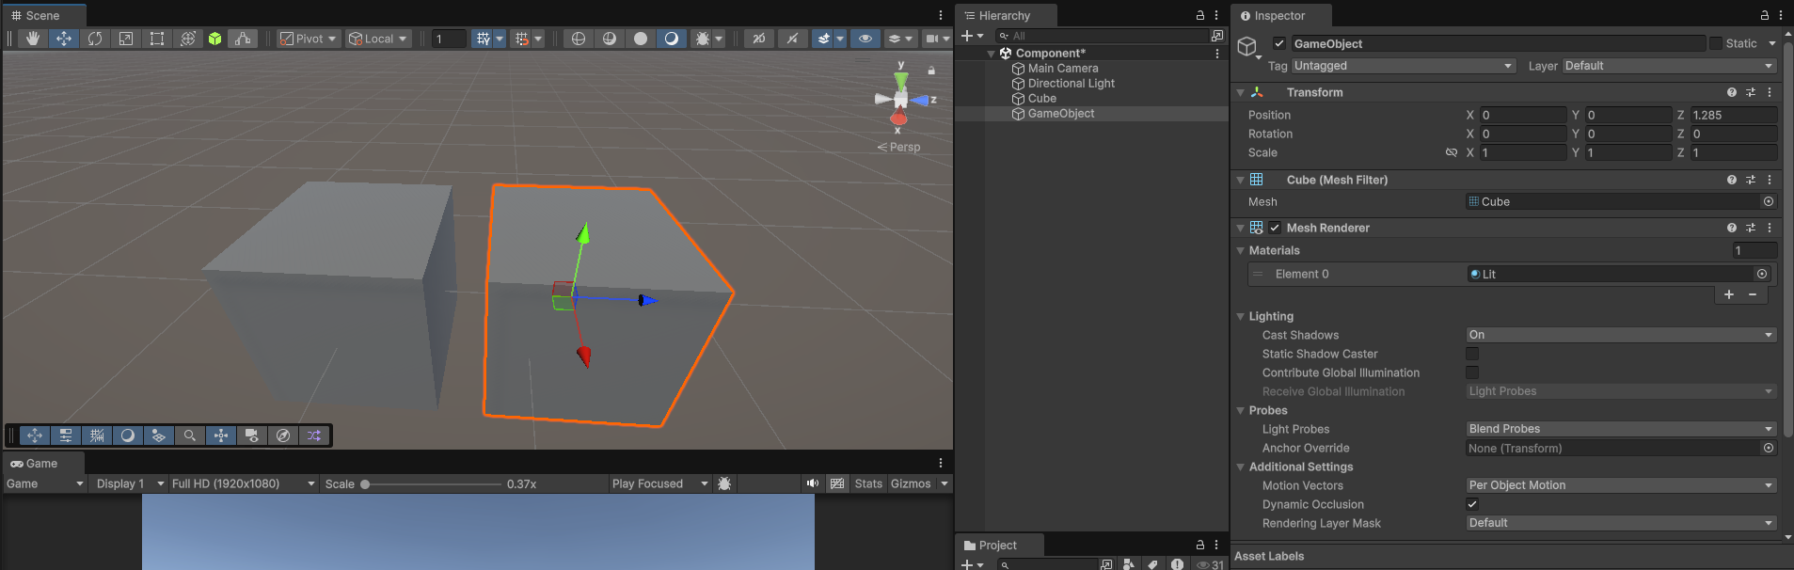Switch to the Scene tab
1794x570 pixels.
point(43,16)
